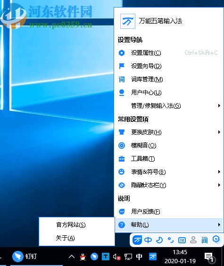The width and height of the screenshot is (224, 266).
Task: Click the 中 IME indicator in the tray
Action: click(139, 257)
